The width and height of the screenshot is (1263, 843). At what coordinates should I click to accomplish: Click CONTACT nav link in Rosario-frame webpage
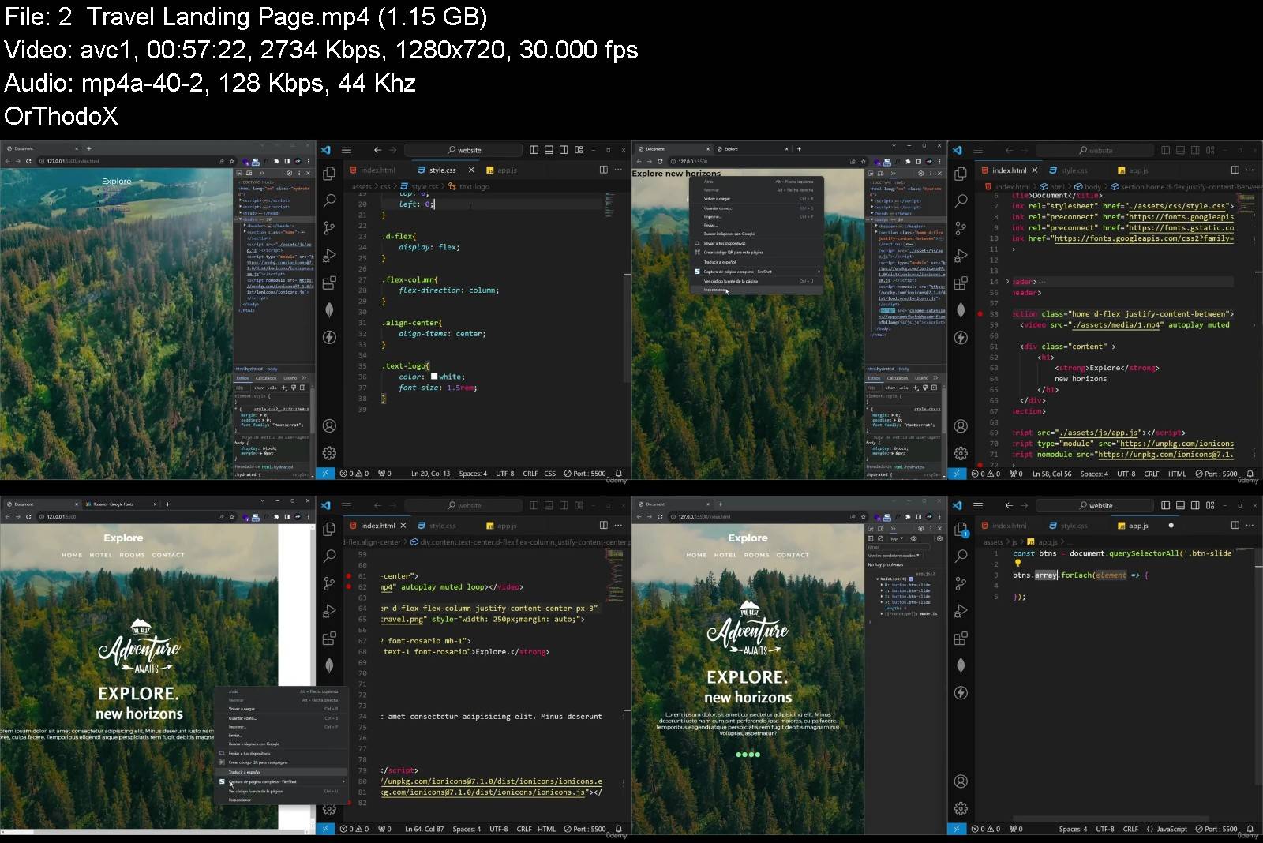pos(168,555)
